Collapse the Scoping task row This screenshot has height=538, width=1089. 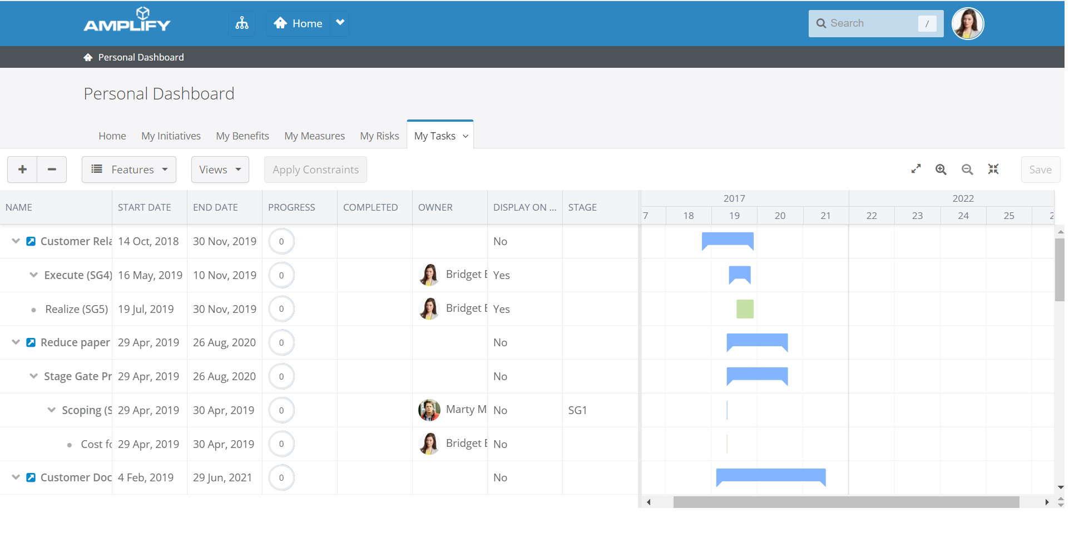coord(52,410)
